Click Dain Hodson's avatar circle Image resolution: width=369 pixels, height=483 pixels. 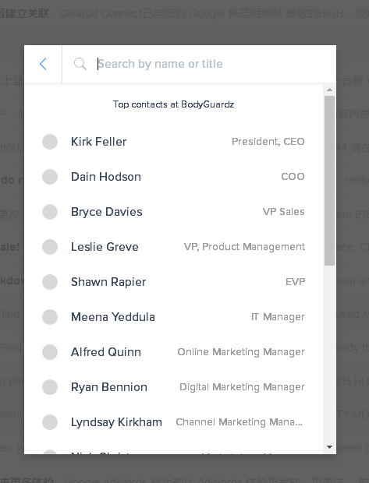[50, 177]
